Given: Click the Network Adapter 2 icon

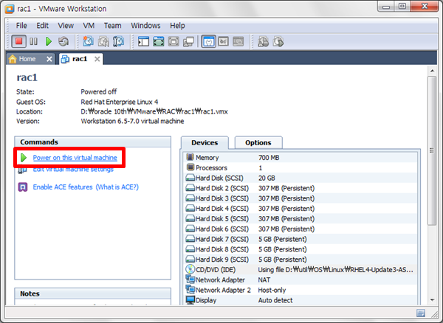Looking at the screenshot, I should [190, 289].
